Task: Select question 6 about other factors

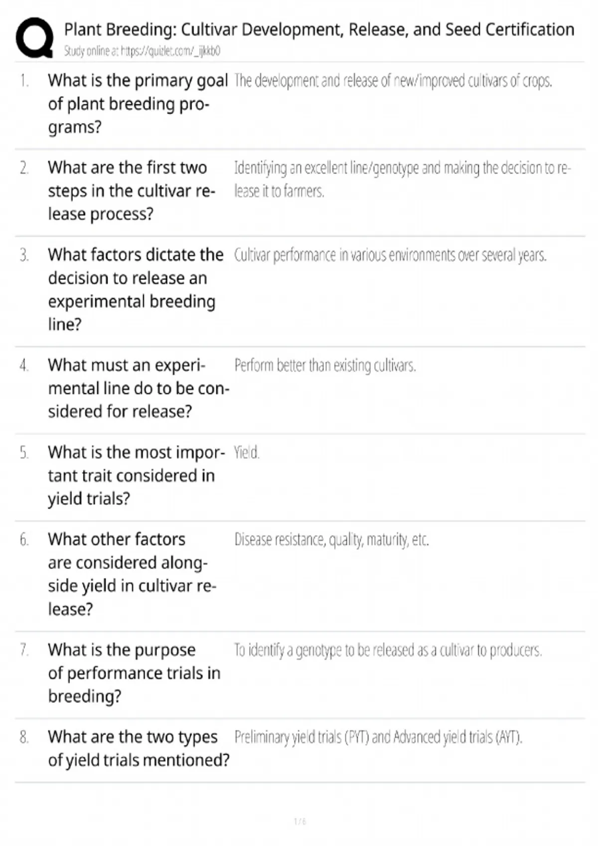Action: pos(132,574)
